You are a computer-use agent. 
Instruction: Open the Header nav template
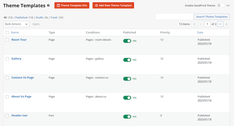pos(19,115)
